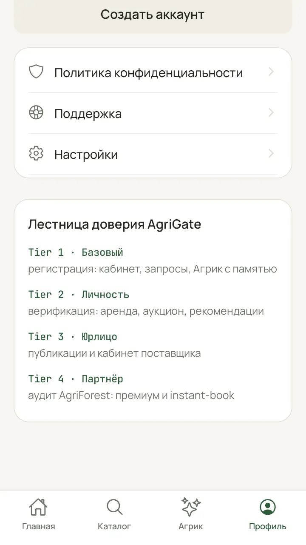Screen dimensions: 306x545
Task: Tap the lifebuoy support icon
Action: click(x=36, y=113)
